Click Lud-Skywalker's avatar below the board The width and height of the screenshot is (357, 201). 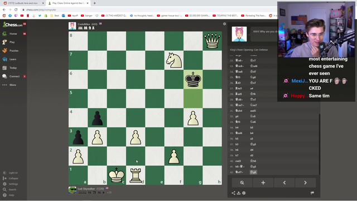(73, 190)
